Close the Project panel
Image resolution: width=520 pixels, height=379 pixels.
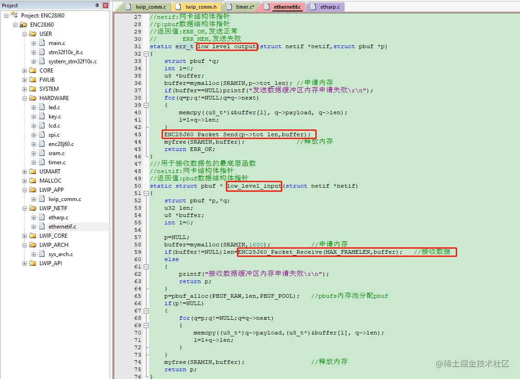(x=106, y=6)
